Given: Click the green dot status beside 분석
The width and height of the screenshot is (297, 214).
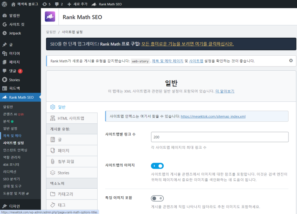Looking at the screenshot, I should 12,121.
